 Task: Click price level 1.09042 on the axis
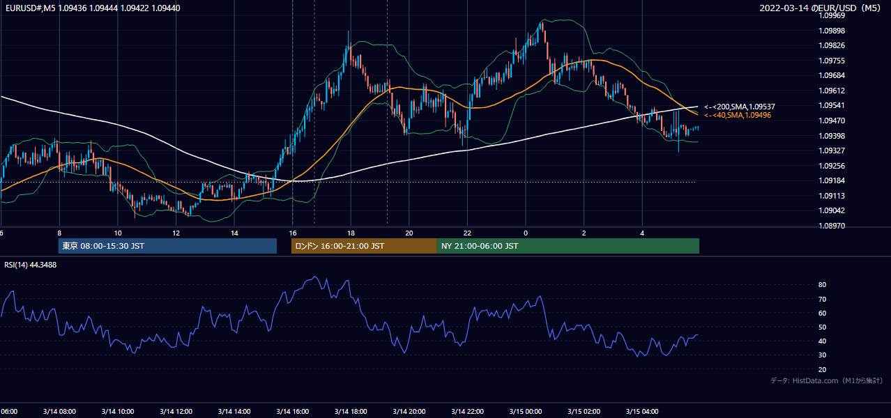(x=832, y=211)
